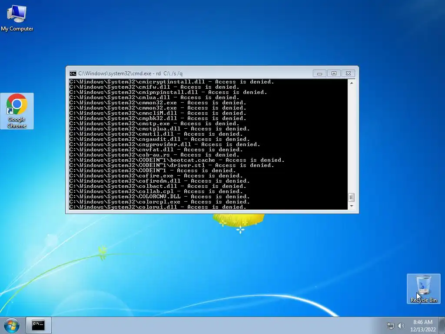The height and width of the screenshot is (334, 445).
Task: Click the cnvfat.dll access denied line
Action: [x=156, y=150]
